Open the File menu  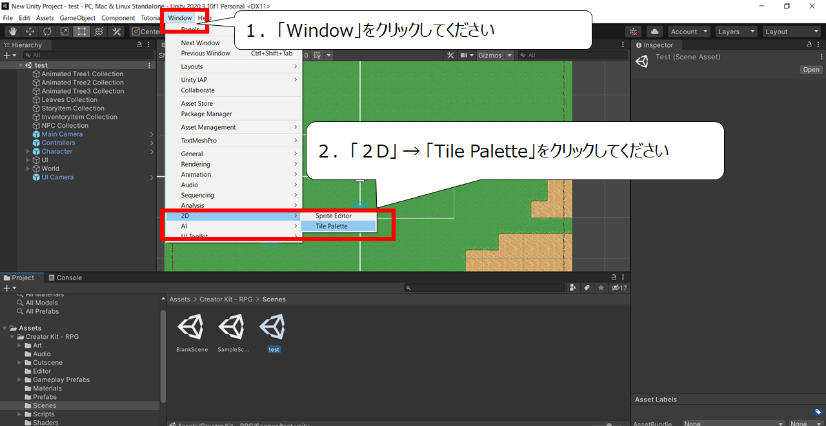8,18
